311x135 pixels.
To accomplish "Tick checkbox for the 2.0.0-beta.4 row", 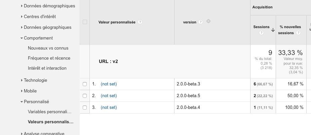I will click(85, 108).
